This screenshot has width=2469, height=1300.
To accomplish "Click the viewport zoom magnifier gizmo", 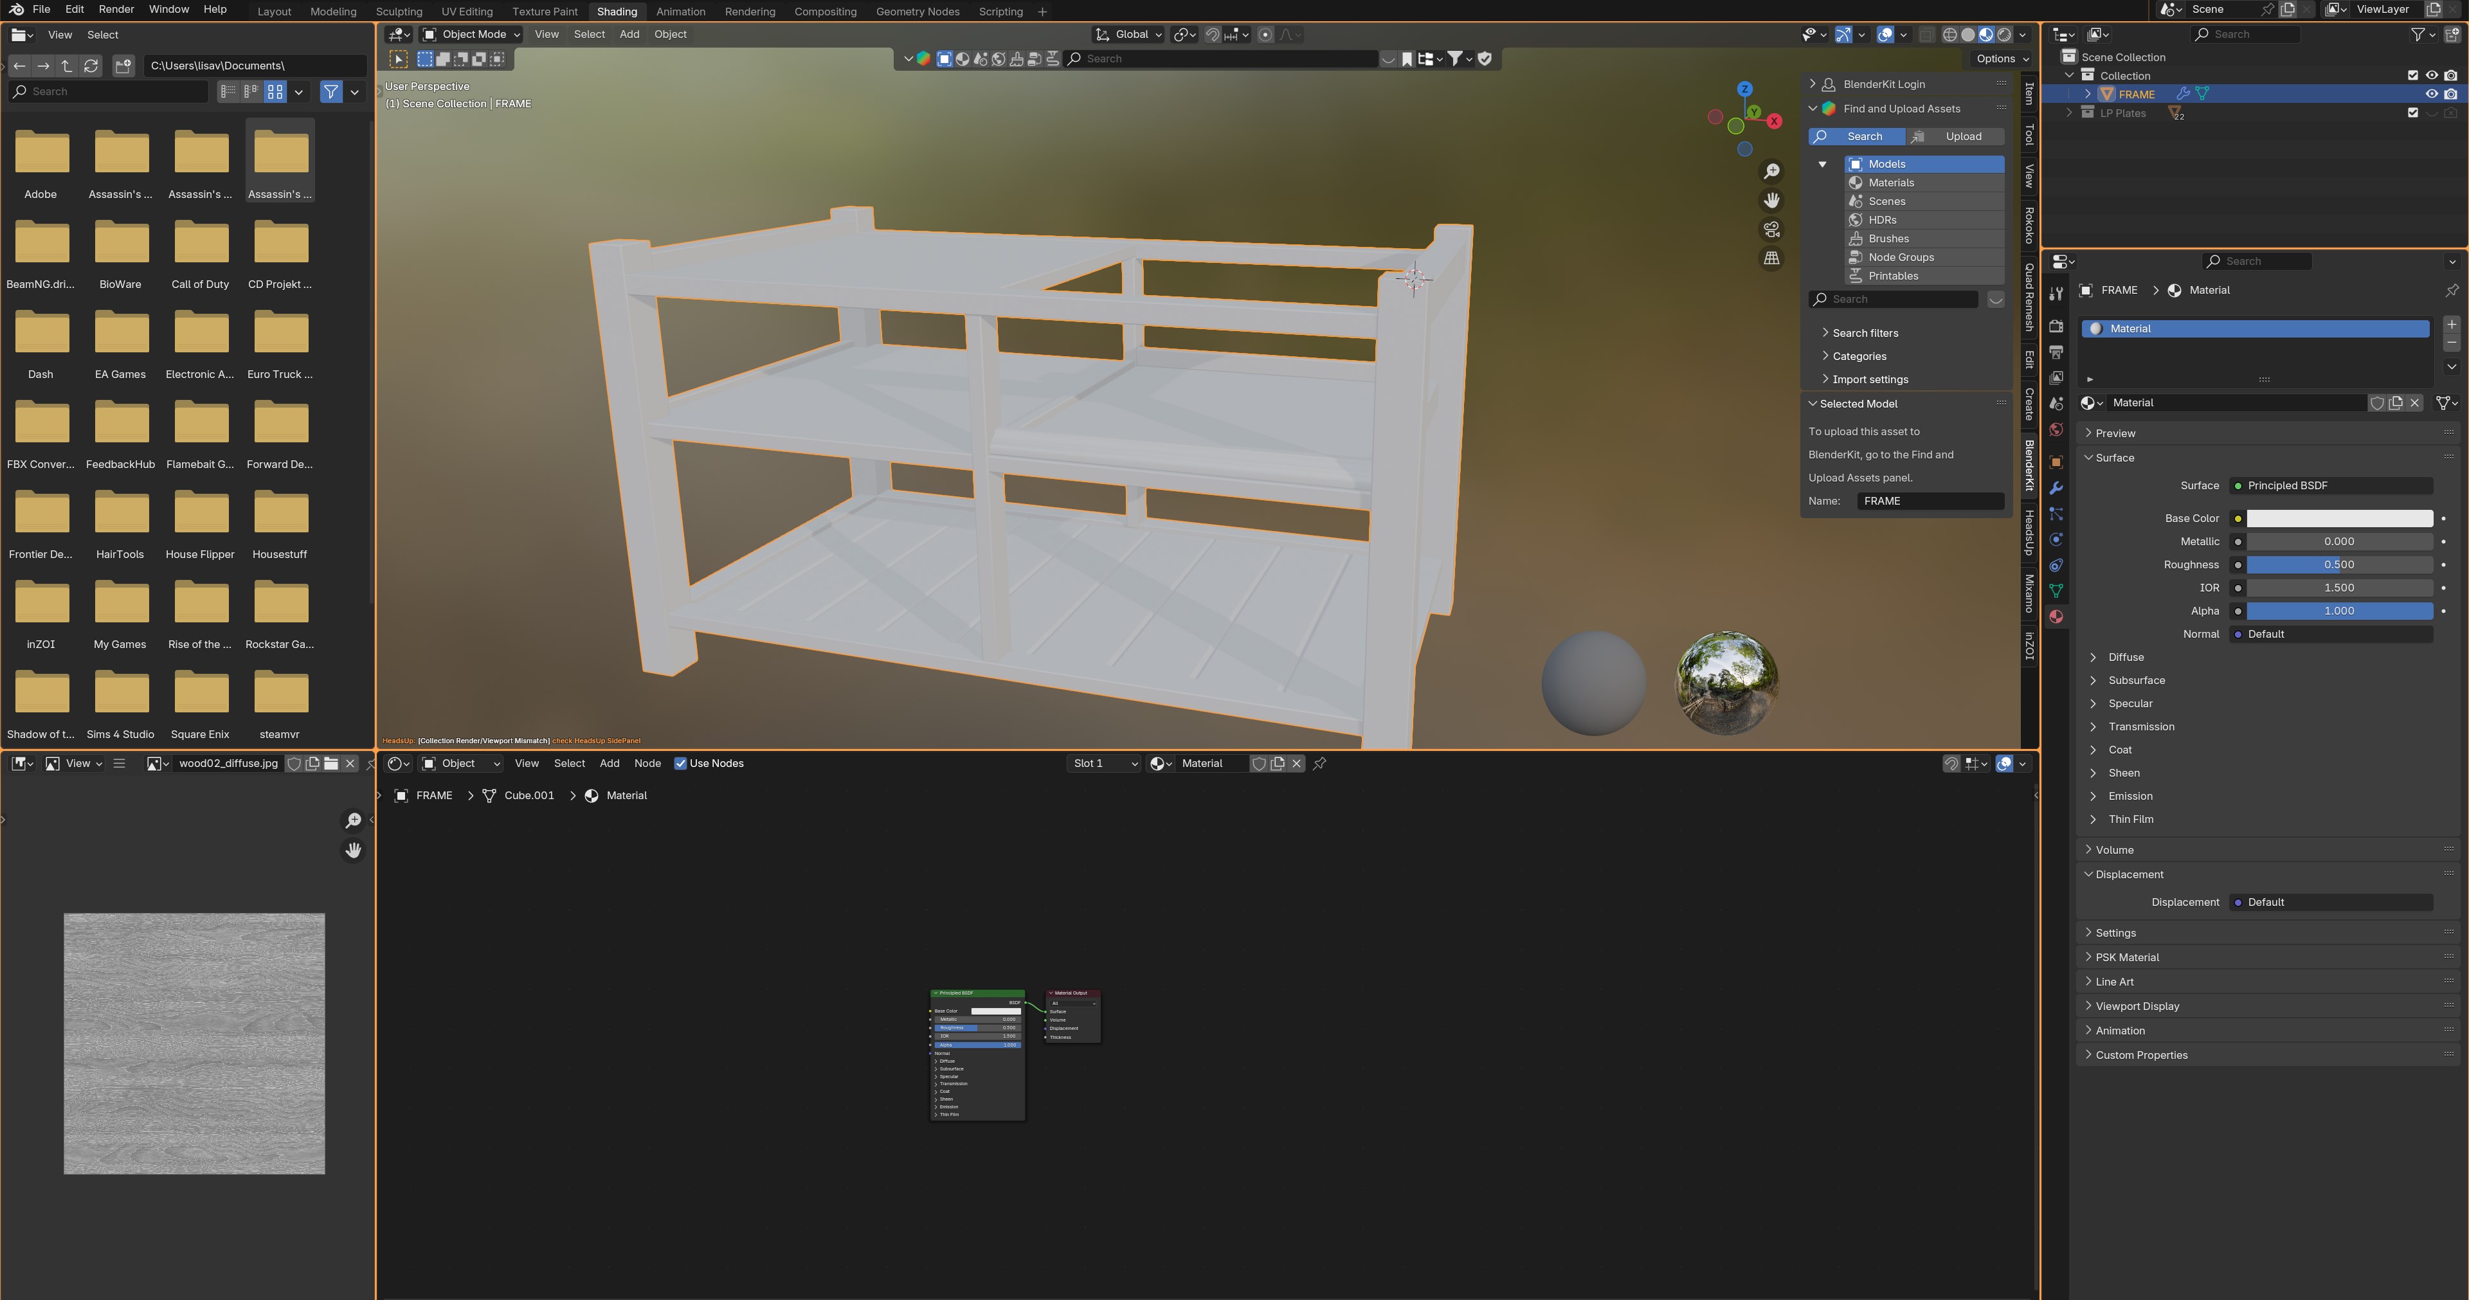I will [x=1771, y=170].
